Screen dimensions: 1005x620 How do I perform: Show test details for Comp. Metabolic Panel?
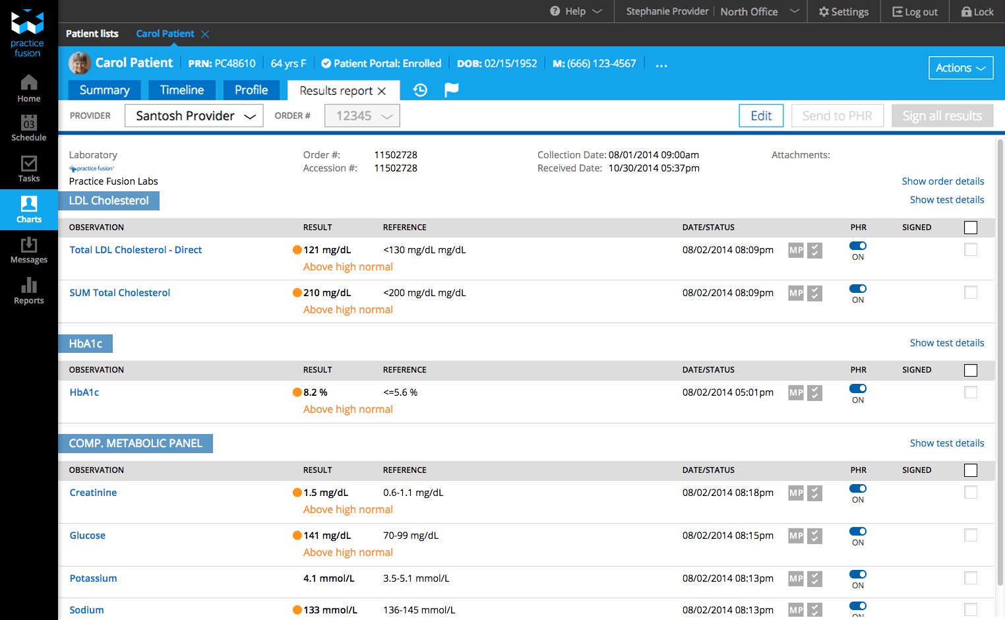point(947,443)
